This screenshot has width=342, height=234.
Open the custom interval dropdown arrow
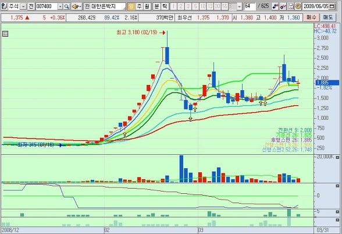pyautogui.click(x=239, y=6)
